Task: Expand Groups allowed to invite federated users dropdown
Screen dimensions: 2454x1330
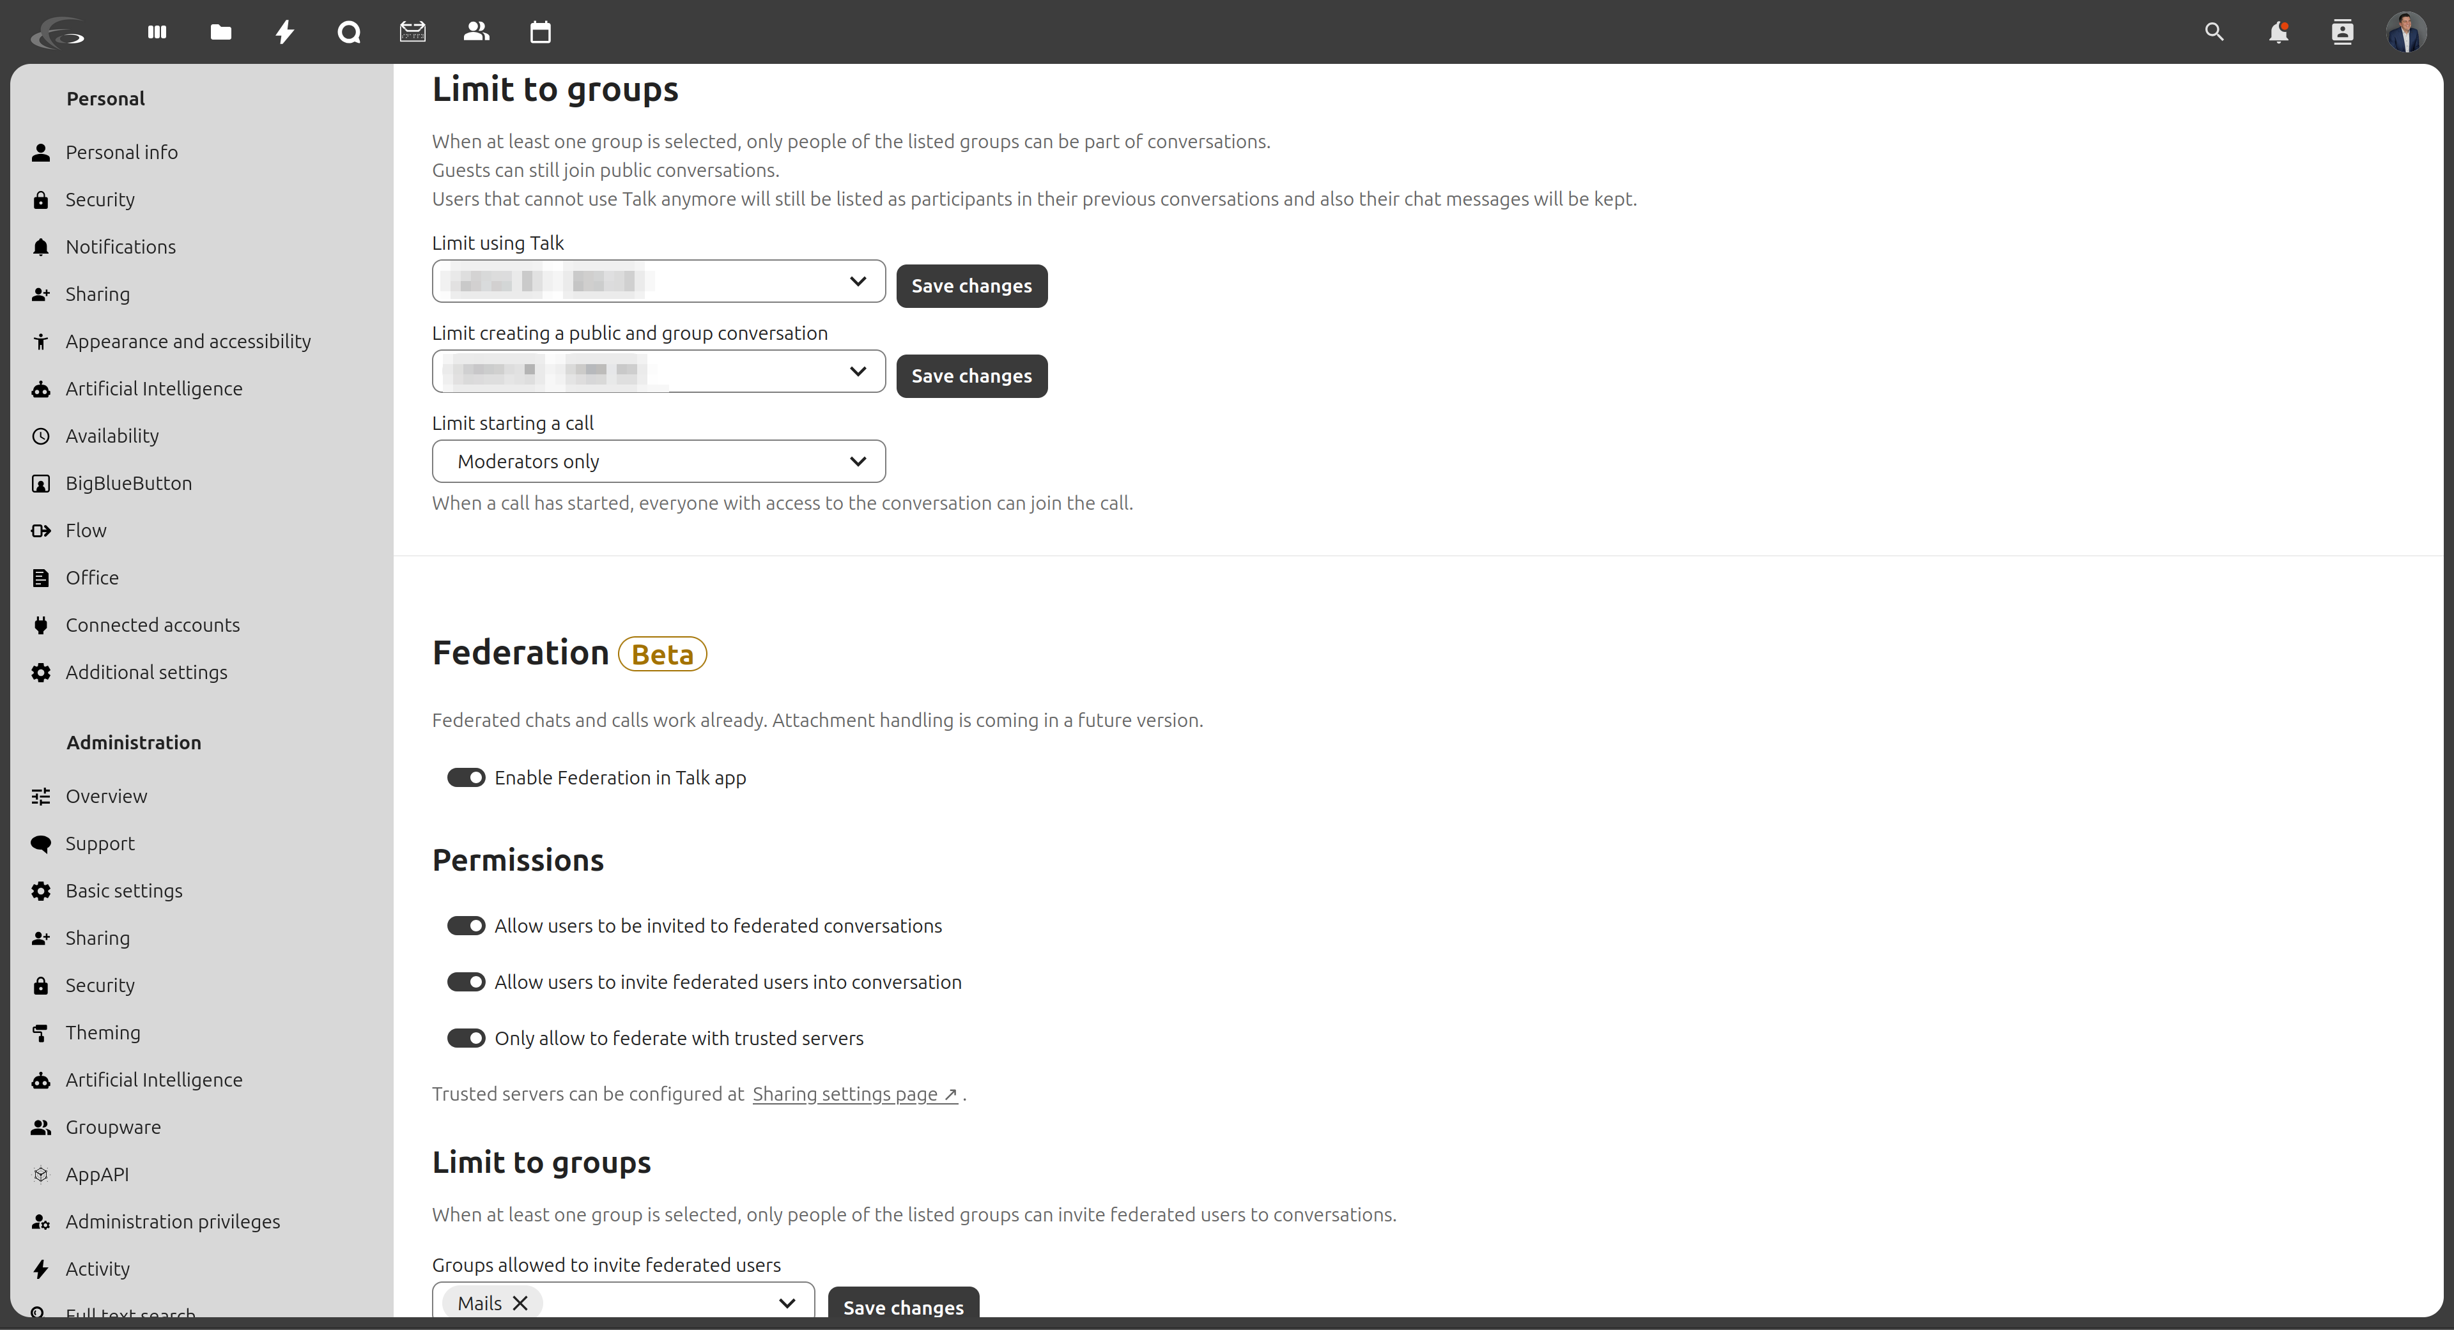Action: [x=787, y=1303]
